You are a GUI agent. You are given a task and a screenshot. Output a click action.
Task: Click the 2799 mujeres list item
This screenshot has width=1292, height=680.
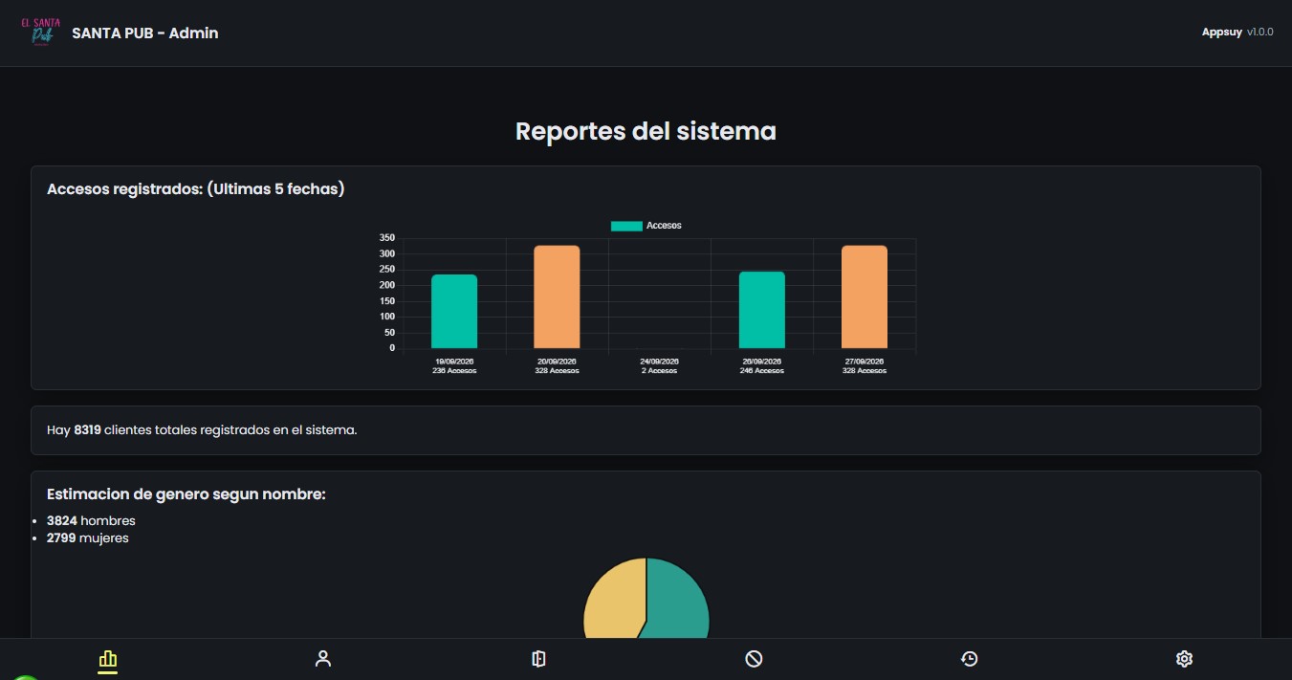click(x=88, y=538)
